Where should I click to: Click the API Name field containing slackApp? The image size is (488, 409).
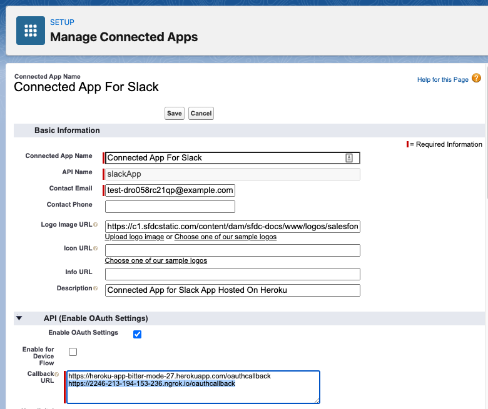pyautogui.click(x=233, y=174)
